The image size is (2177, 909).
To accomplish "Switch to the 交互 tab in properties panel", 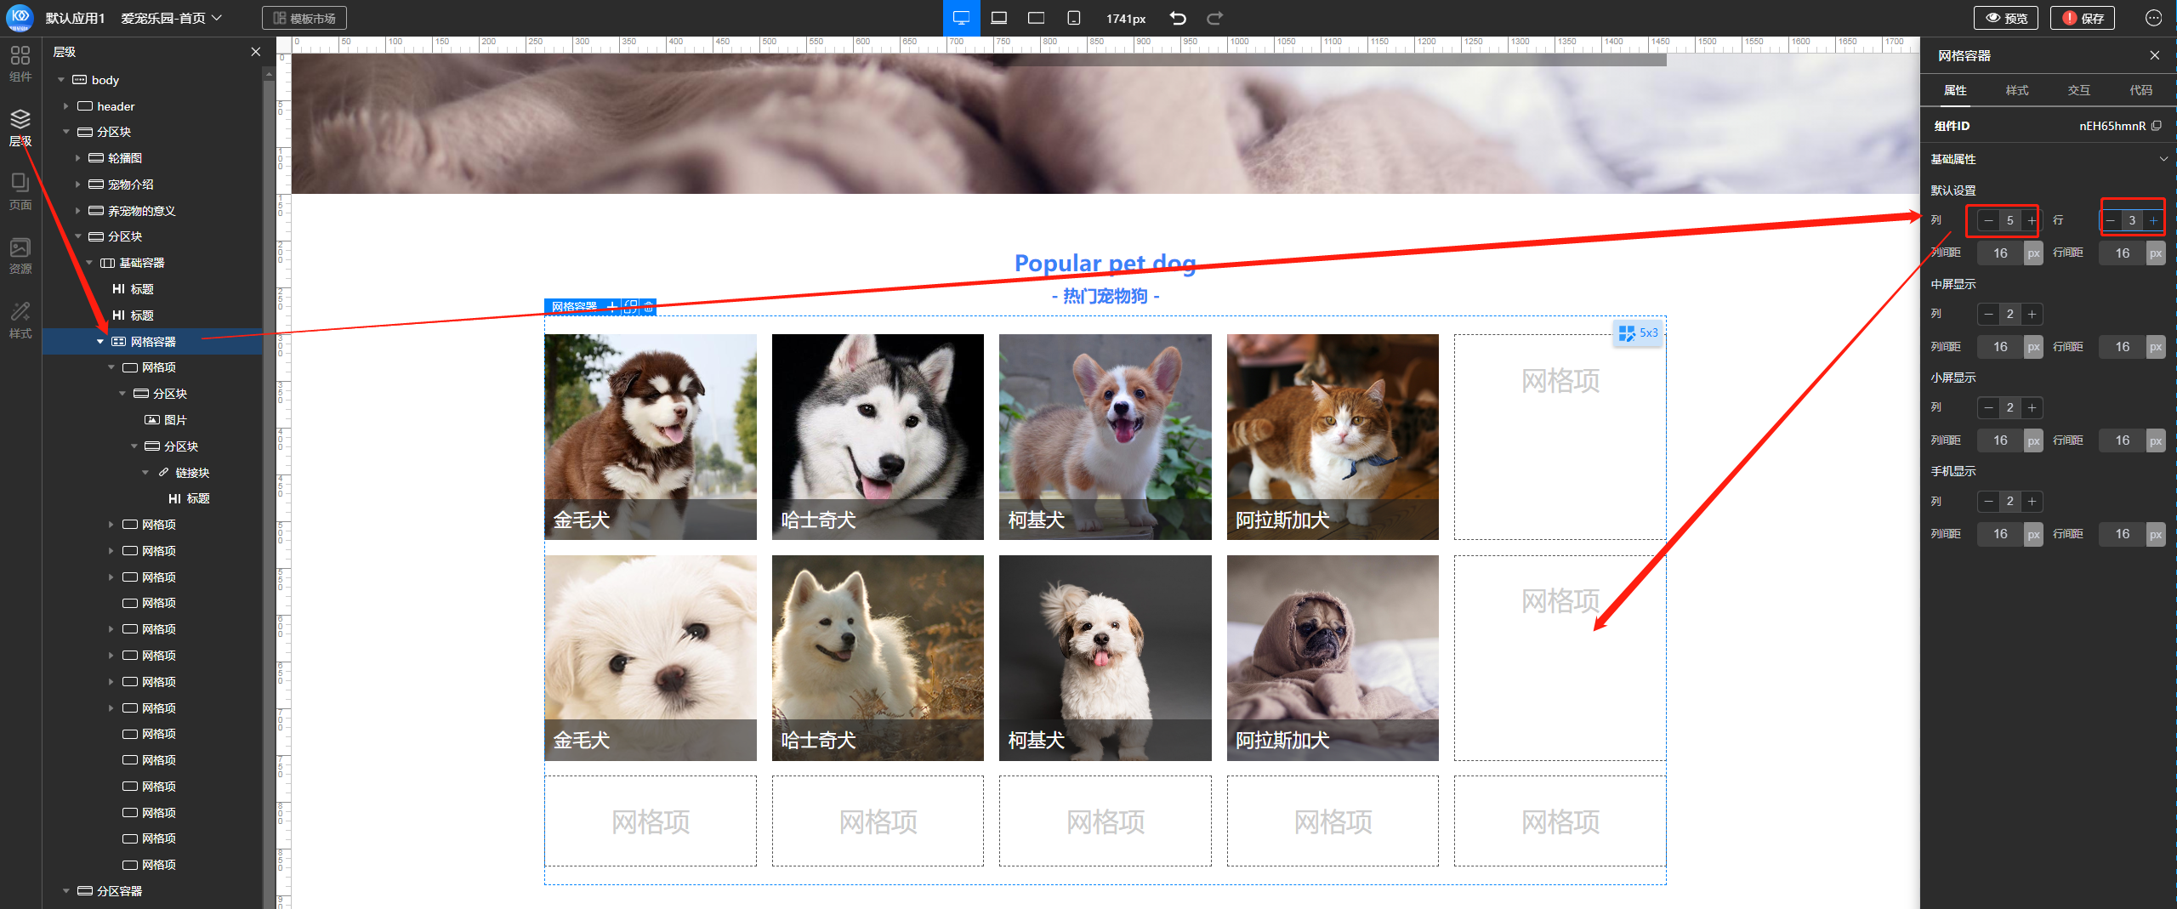I will [2078, 90].
